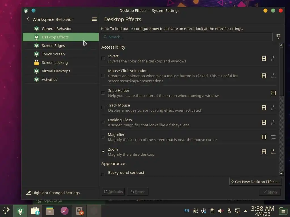This screenshot has width=290, height=217.
Task: Select the Zoom radio button
Action: (103, 152)
